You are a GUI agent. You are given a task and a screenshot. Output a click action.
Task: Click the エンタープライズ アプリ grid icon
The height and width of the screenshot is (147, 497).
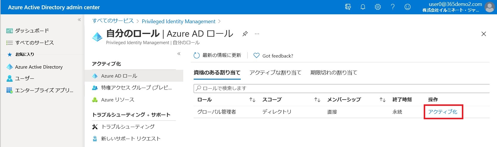point(10,90)
